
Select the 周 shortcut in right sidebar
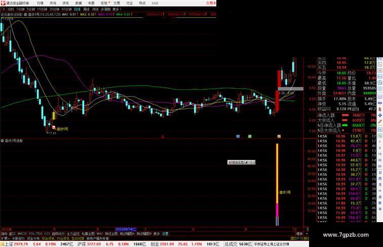[x=380, y=179]
